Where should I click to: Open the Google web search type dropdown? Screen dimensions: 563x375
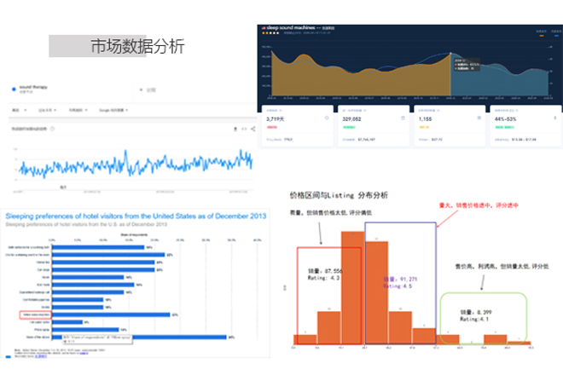point(113,109)
